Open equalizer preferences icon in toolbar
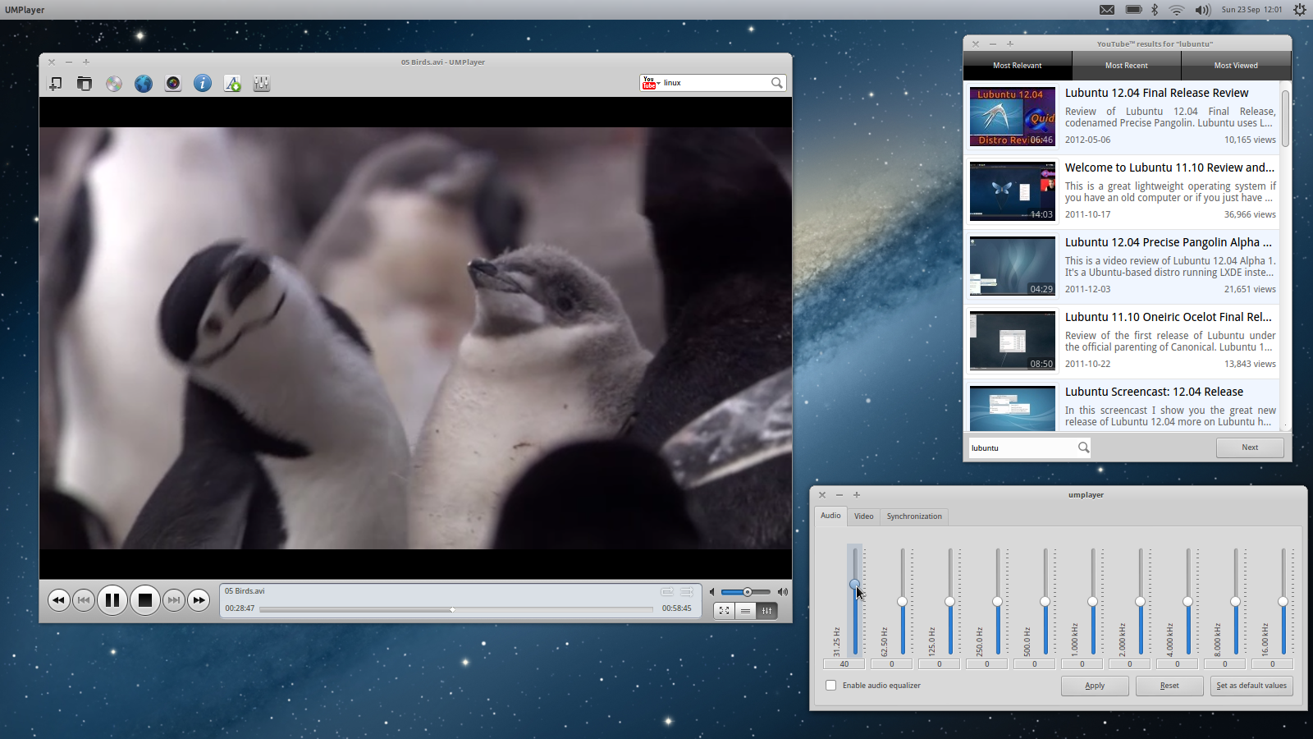This screenshot has height=739, width=1313. pyautogui.click(x=262, y=83)
